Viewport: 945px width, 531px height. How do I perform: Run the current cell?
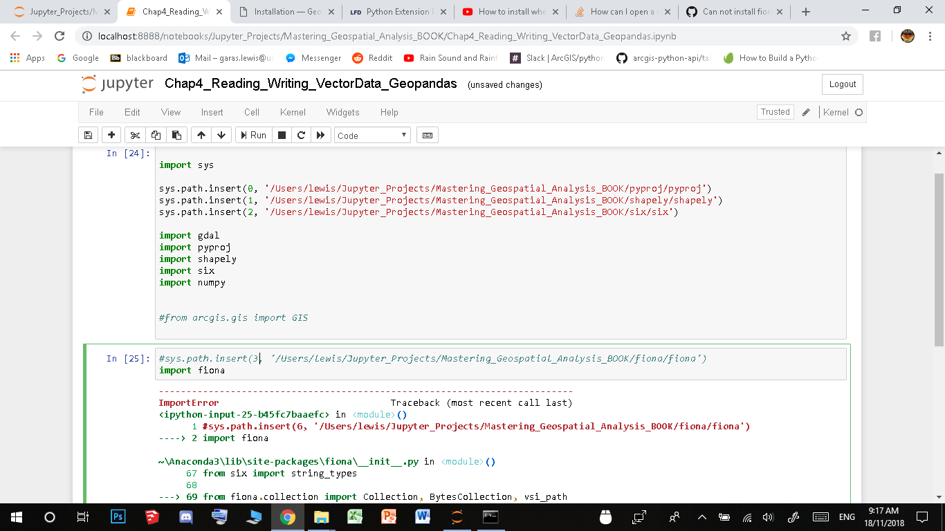pos(253,135)
